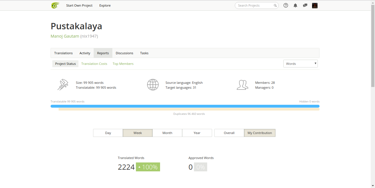Click the Members: 28 text

[x=265, y=83]
